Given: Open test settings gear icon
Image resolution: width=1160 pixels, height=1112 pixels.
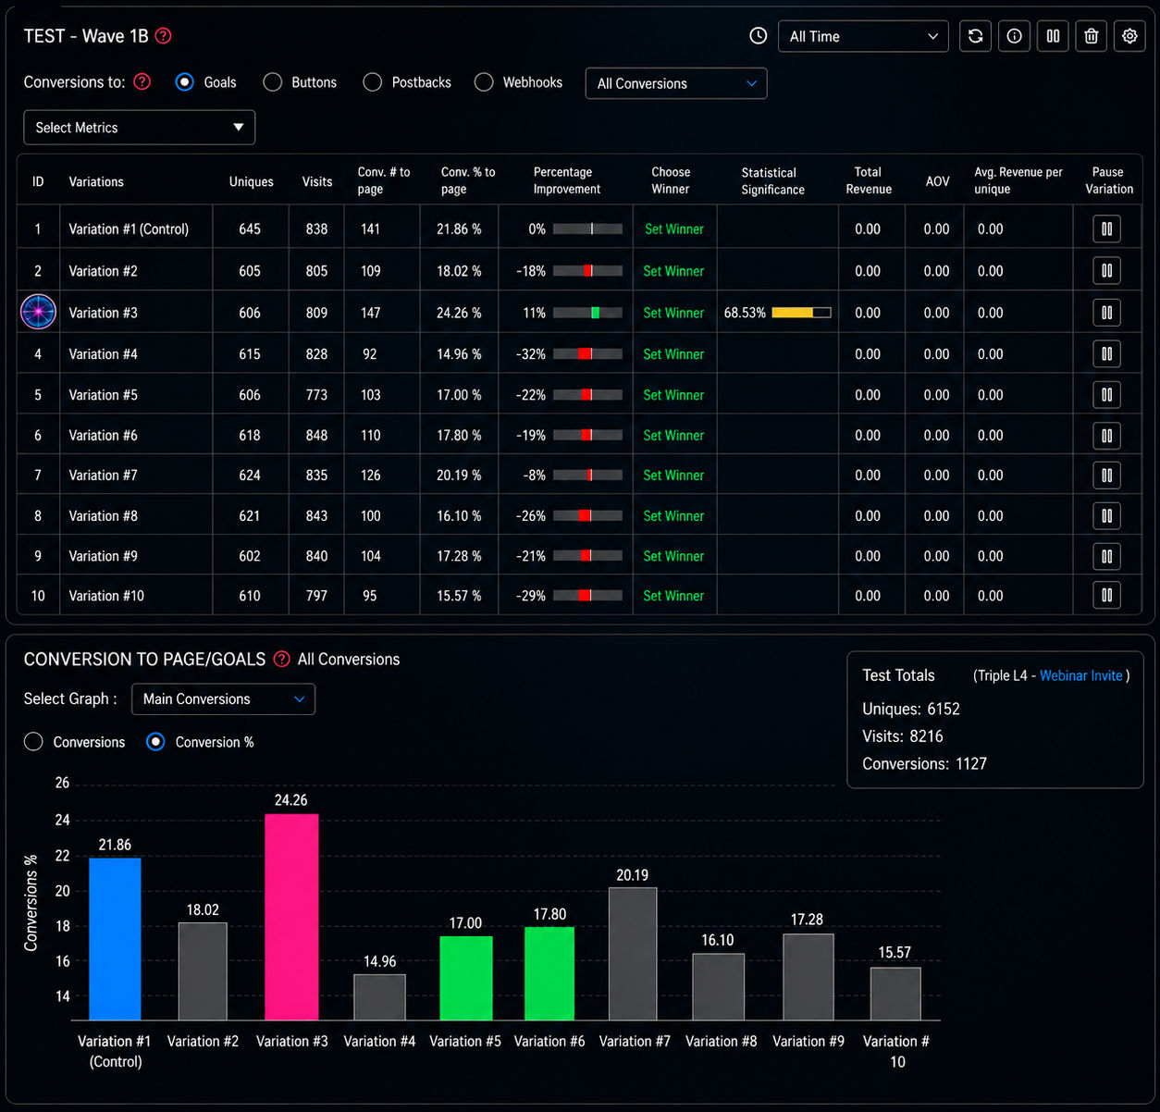Looking at the screenshot, I should point(1129,36).
